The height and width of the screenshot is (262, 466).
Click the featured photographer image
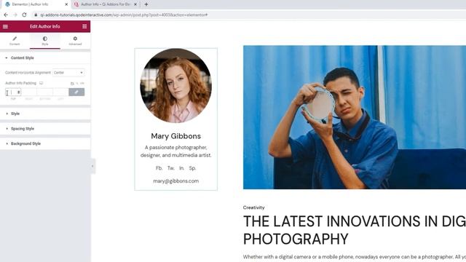pyautogui.click(x=355, y=117)
